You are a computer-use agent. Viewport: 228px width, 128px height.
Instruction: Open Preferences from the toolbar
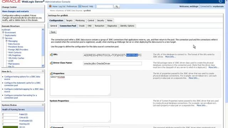point(72,6)
